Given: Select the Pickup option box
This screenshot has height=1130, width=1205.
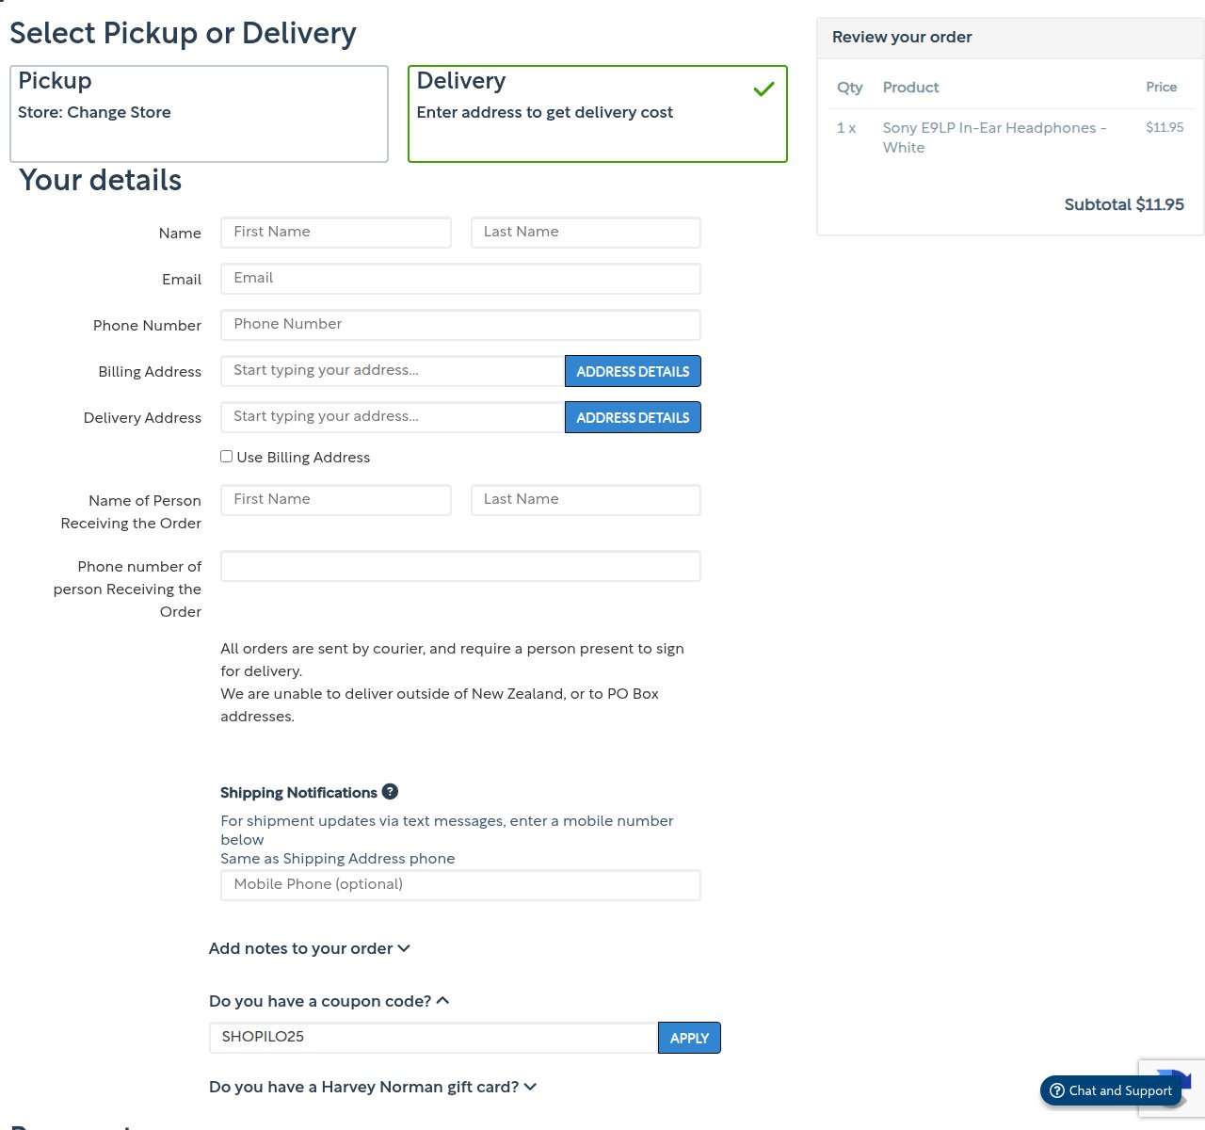Looking at the screenshot, I should pos(199,114).
